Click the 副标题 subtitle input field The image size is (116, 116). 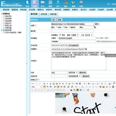(x=72, y=31)
